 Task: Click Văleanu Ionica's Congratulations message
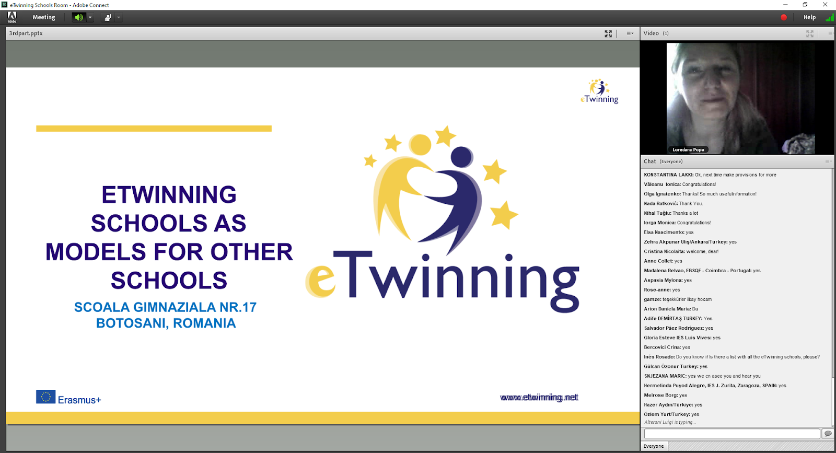[680, 184]
